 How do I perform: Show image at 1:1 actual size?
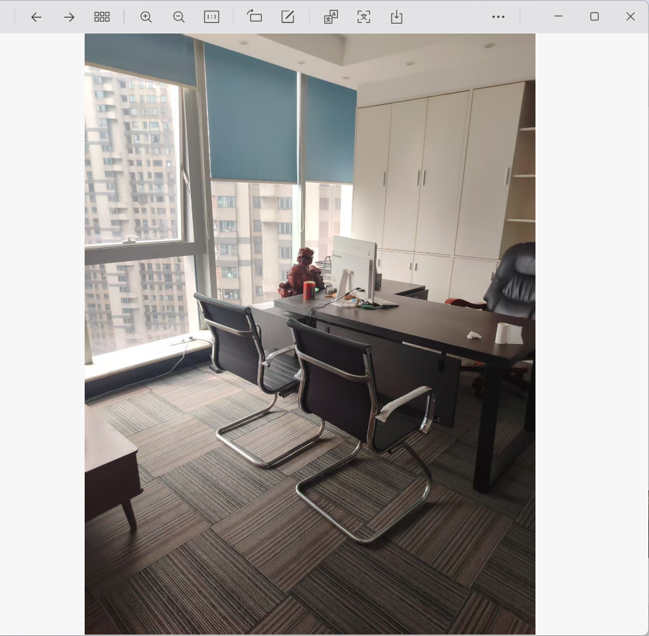pyautogui.click(x=211, y=17)
